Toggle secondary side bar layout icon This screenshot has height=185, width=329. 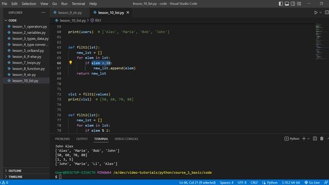[293, 4]
